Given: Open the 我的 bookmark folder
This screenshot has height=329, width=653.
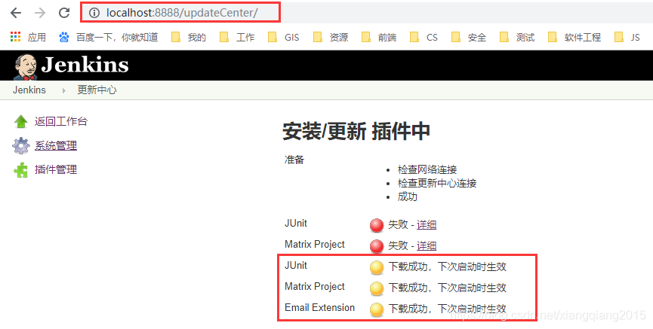Looking at the screenshot, I should [x=189, y=38].
